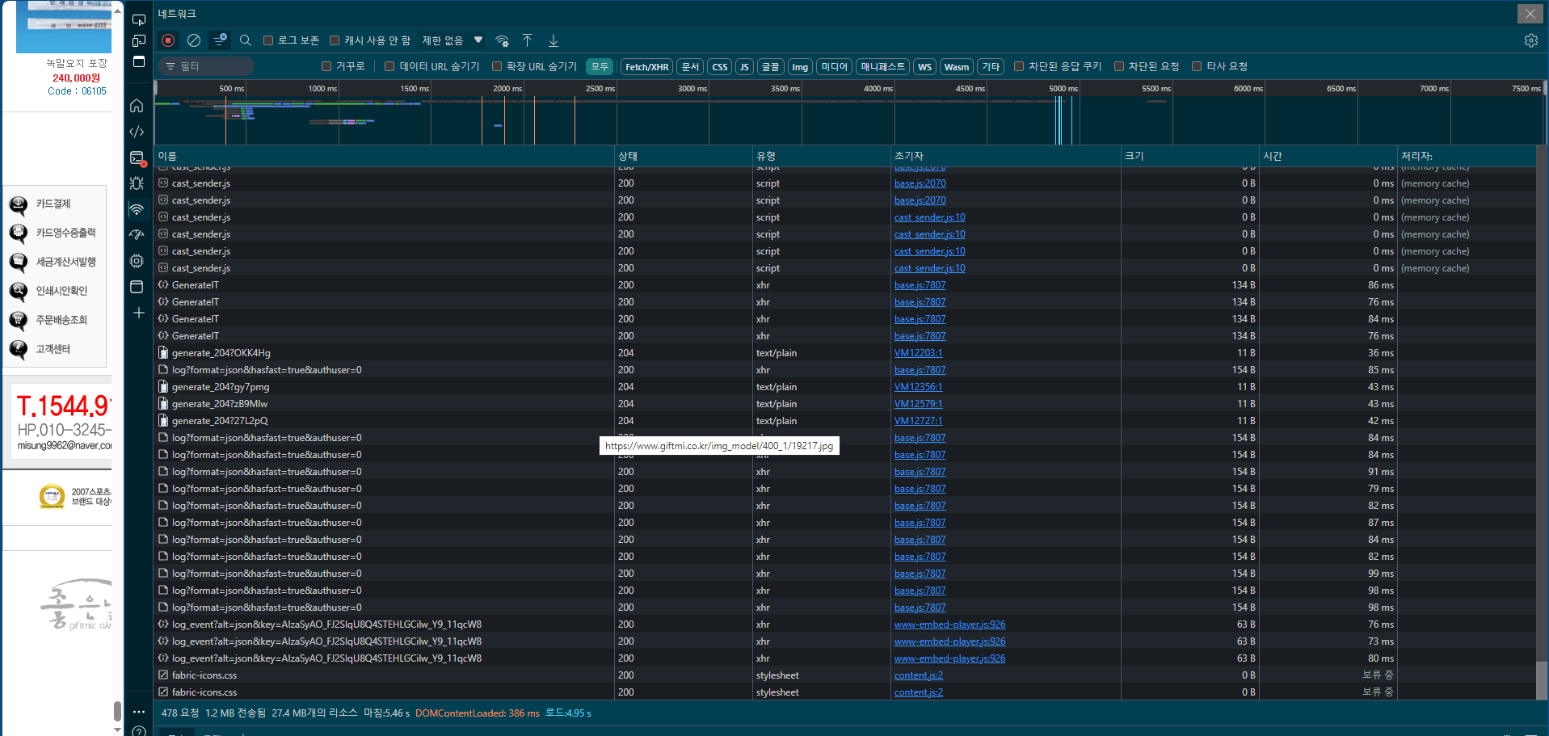Open network conditions wifi-gear icon

(502, 40)
